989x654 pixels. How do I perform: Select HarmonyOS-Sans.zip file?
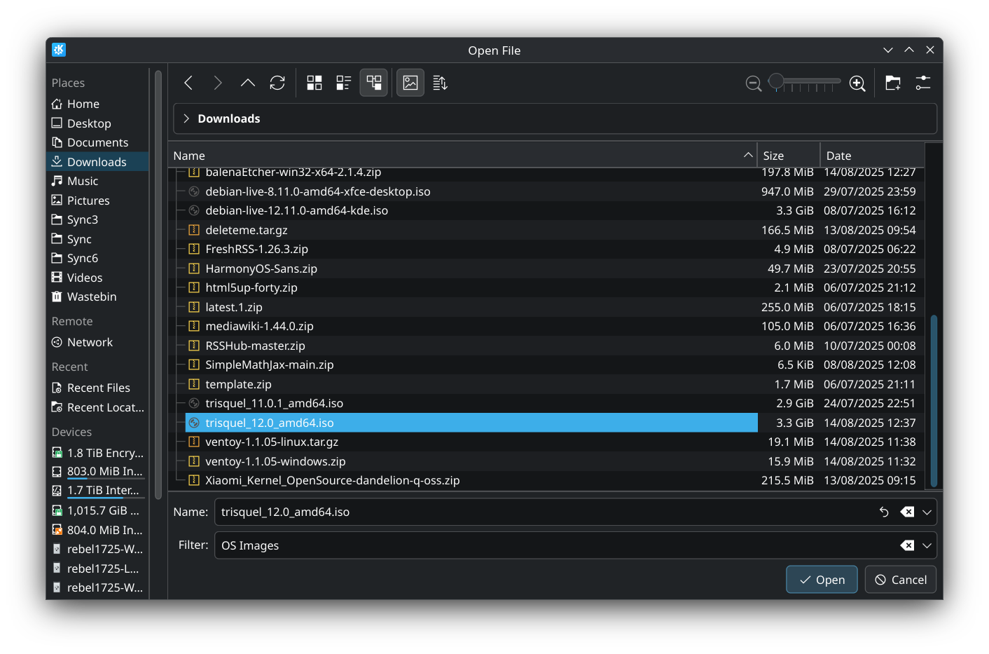(x=261, y=268)
